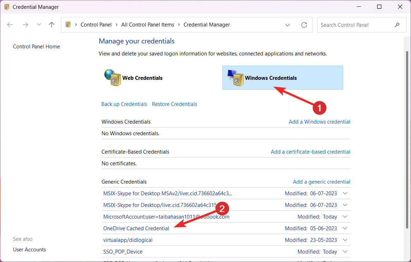Click the back navigation arrow
411x262 pixels.
tap(10, 24)
